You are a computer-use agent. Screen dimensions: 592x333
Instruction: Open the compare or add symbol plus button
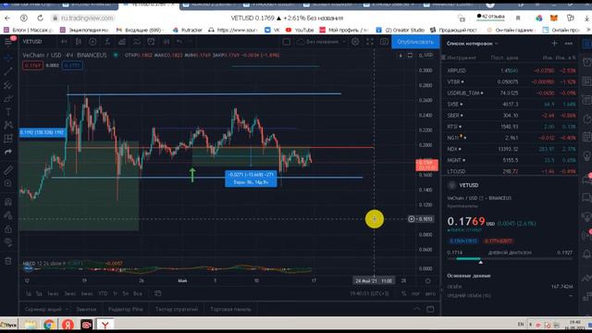pyautogui.click(x=92, y=42)
